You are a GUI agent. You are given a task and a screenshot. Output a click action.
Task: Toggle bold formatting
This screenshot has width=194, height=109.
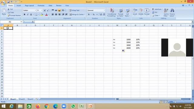click(x=25, y=15)
